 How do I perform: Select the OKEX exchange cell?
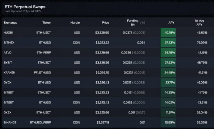pos(8,112)
